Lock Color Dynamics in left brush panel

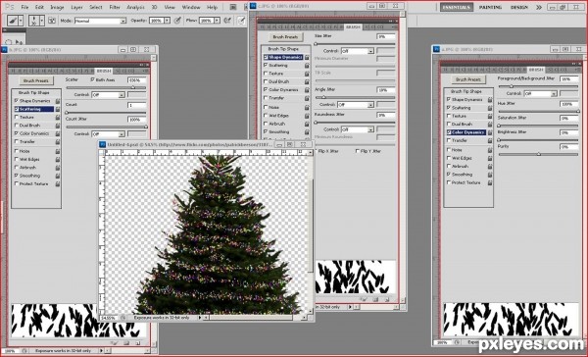(x=58, y=133)
